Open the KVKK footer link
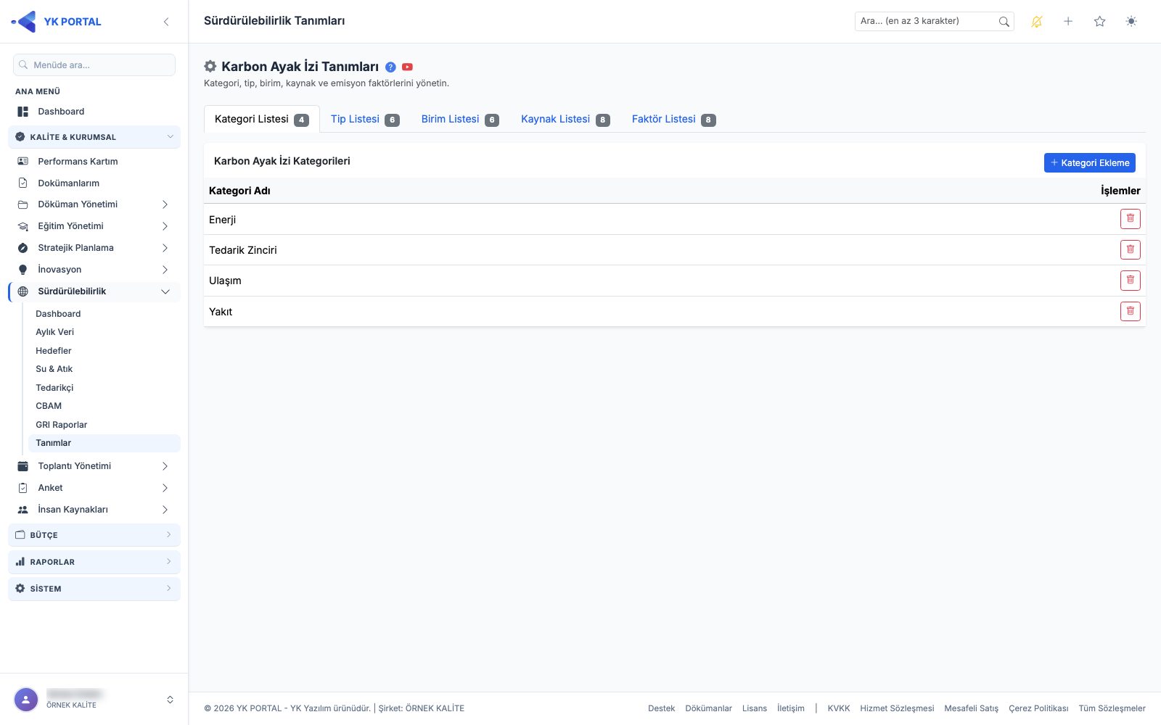Screen dimensions: 1161x725 [839, 708]
